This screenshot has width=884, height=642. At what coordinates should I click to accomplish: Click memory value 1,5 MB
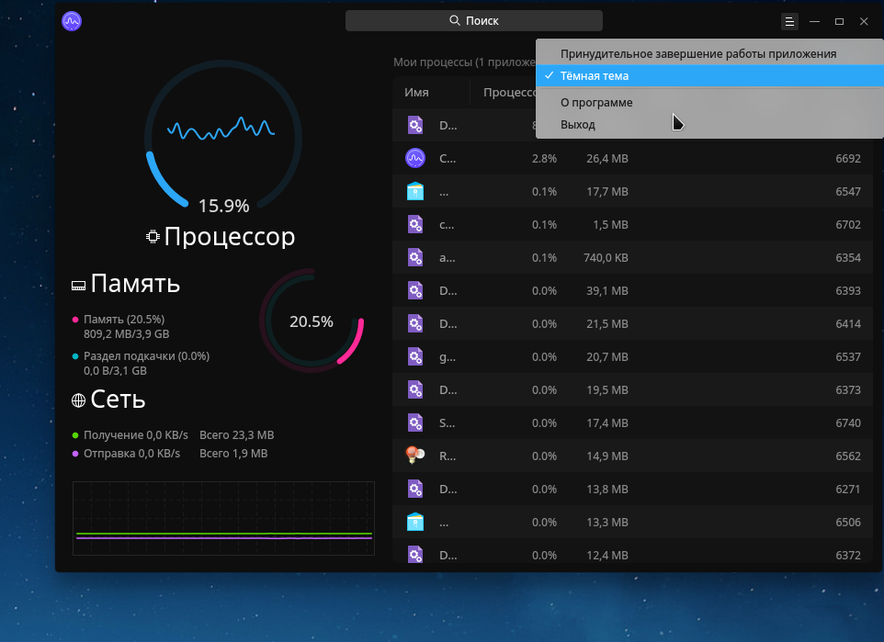click(x=610, y=224)
